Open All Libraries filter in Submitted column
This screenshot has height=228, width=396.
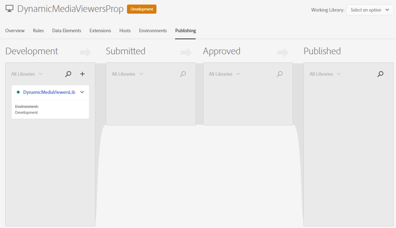click(x=127, y=74)
